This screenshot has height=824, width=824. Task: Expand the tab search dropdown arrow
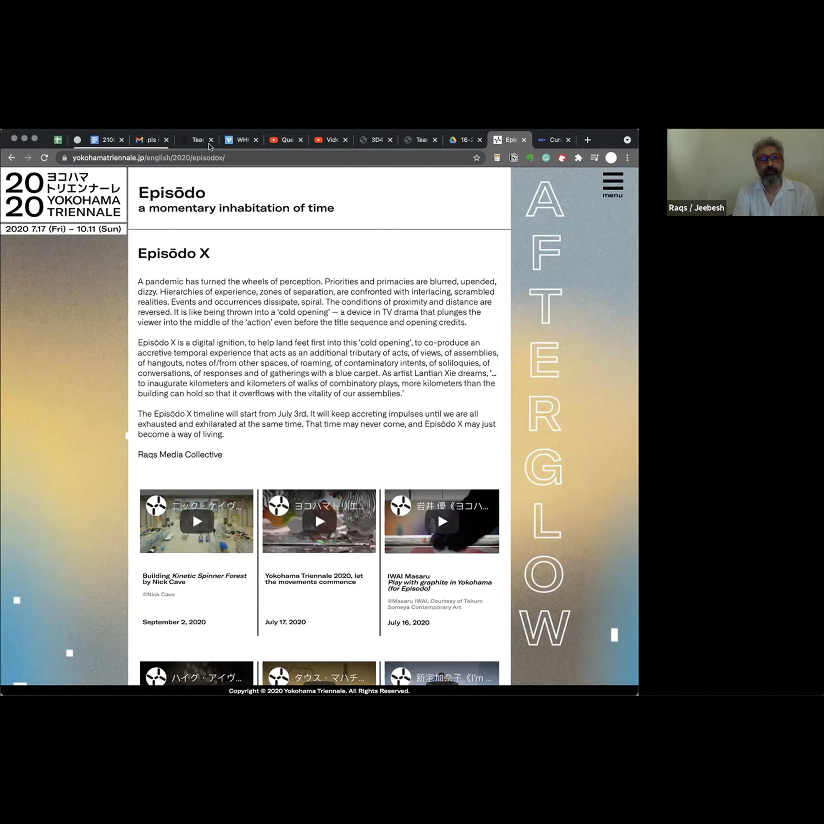click(627, 140)
